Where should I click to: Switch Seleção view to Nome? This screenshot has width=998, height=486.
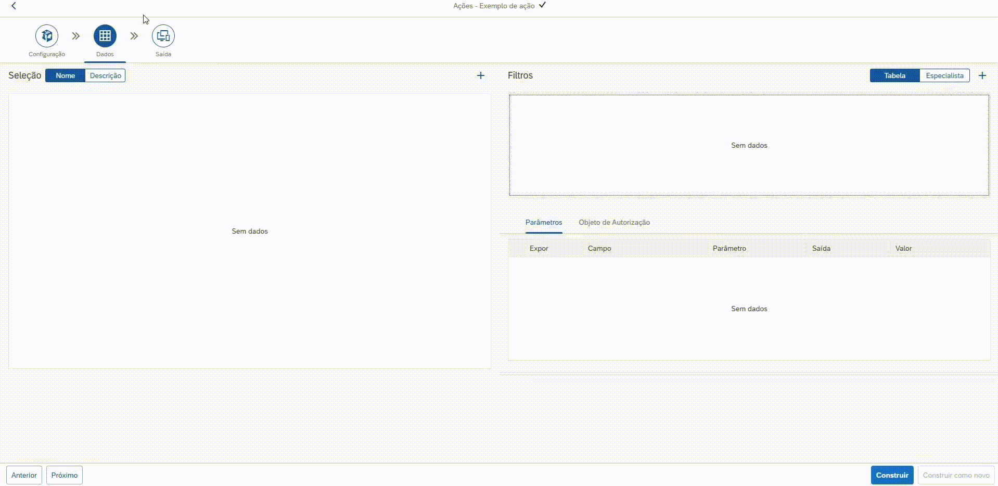[x=66, y=75]
